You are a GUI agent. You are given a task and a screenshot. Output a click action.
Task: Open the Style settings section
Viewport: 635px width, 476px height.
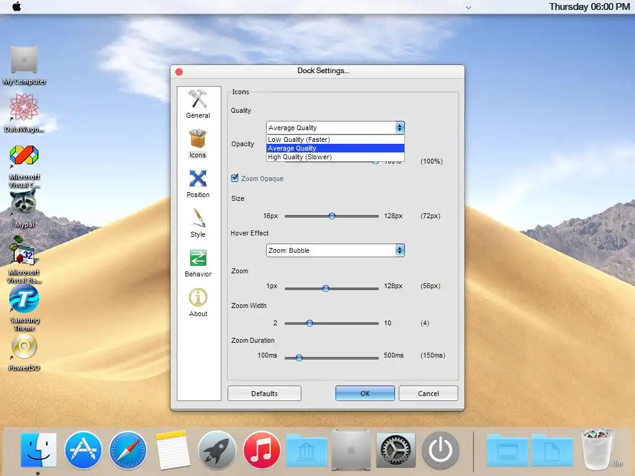(x=198, y=223)
